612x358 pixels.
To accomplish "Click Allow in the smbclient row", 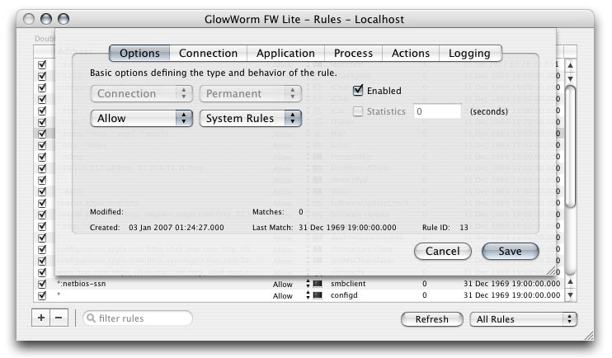I will (283, 285).
